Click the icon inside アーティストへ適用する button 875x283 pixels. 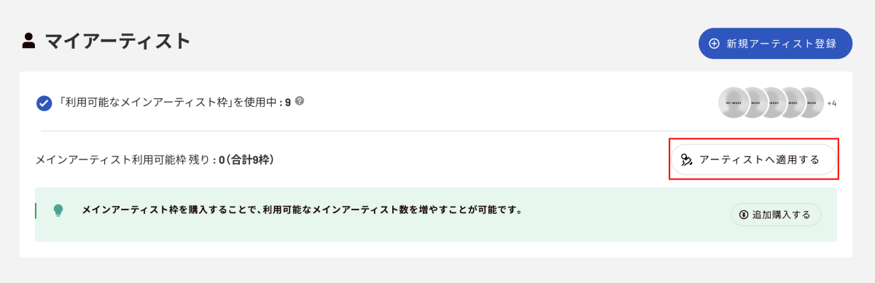pos(686,160)
